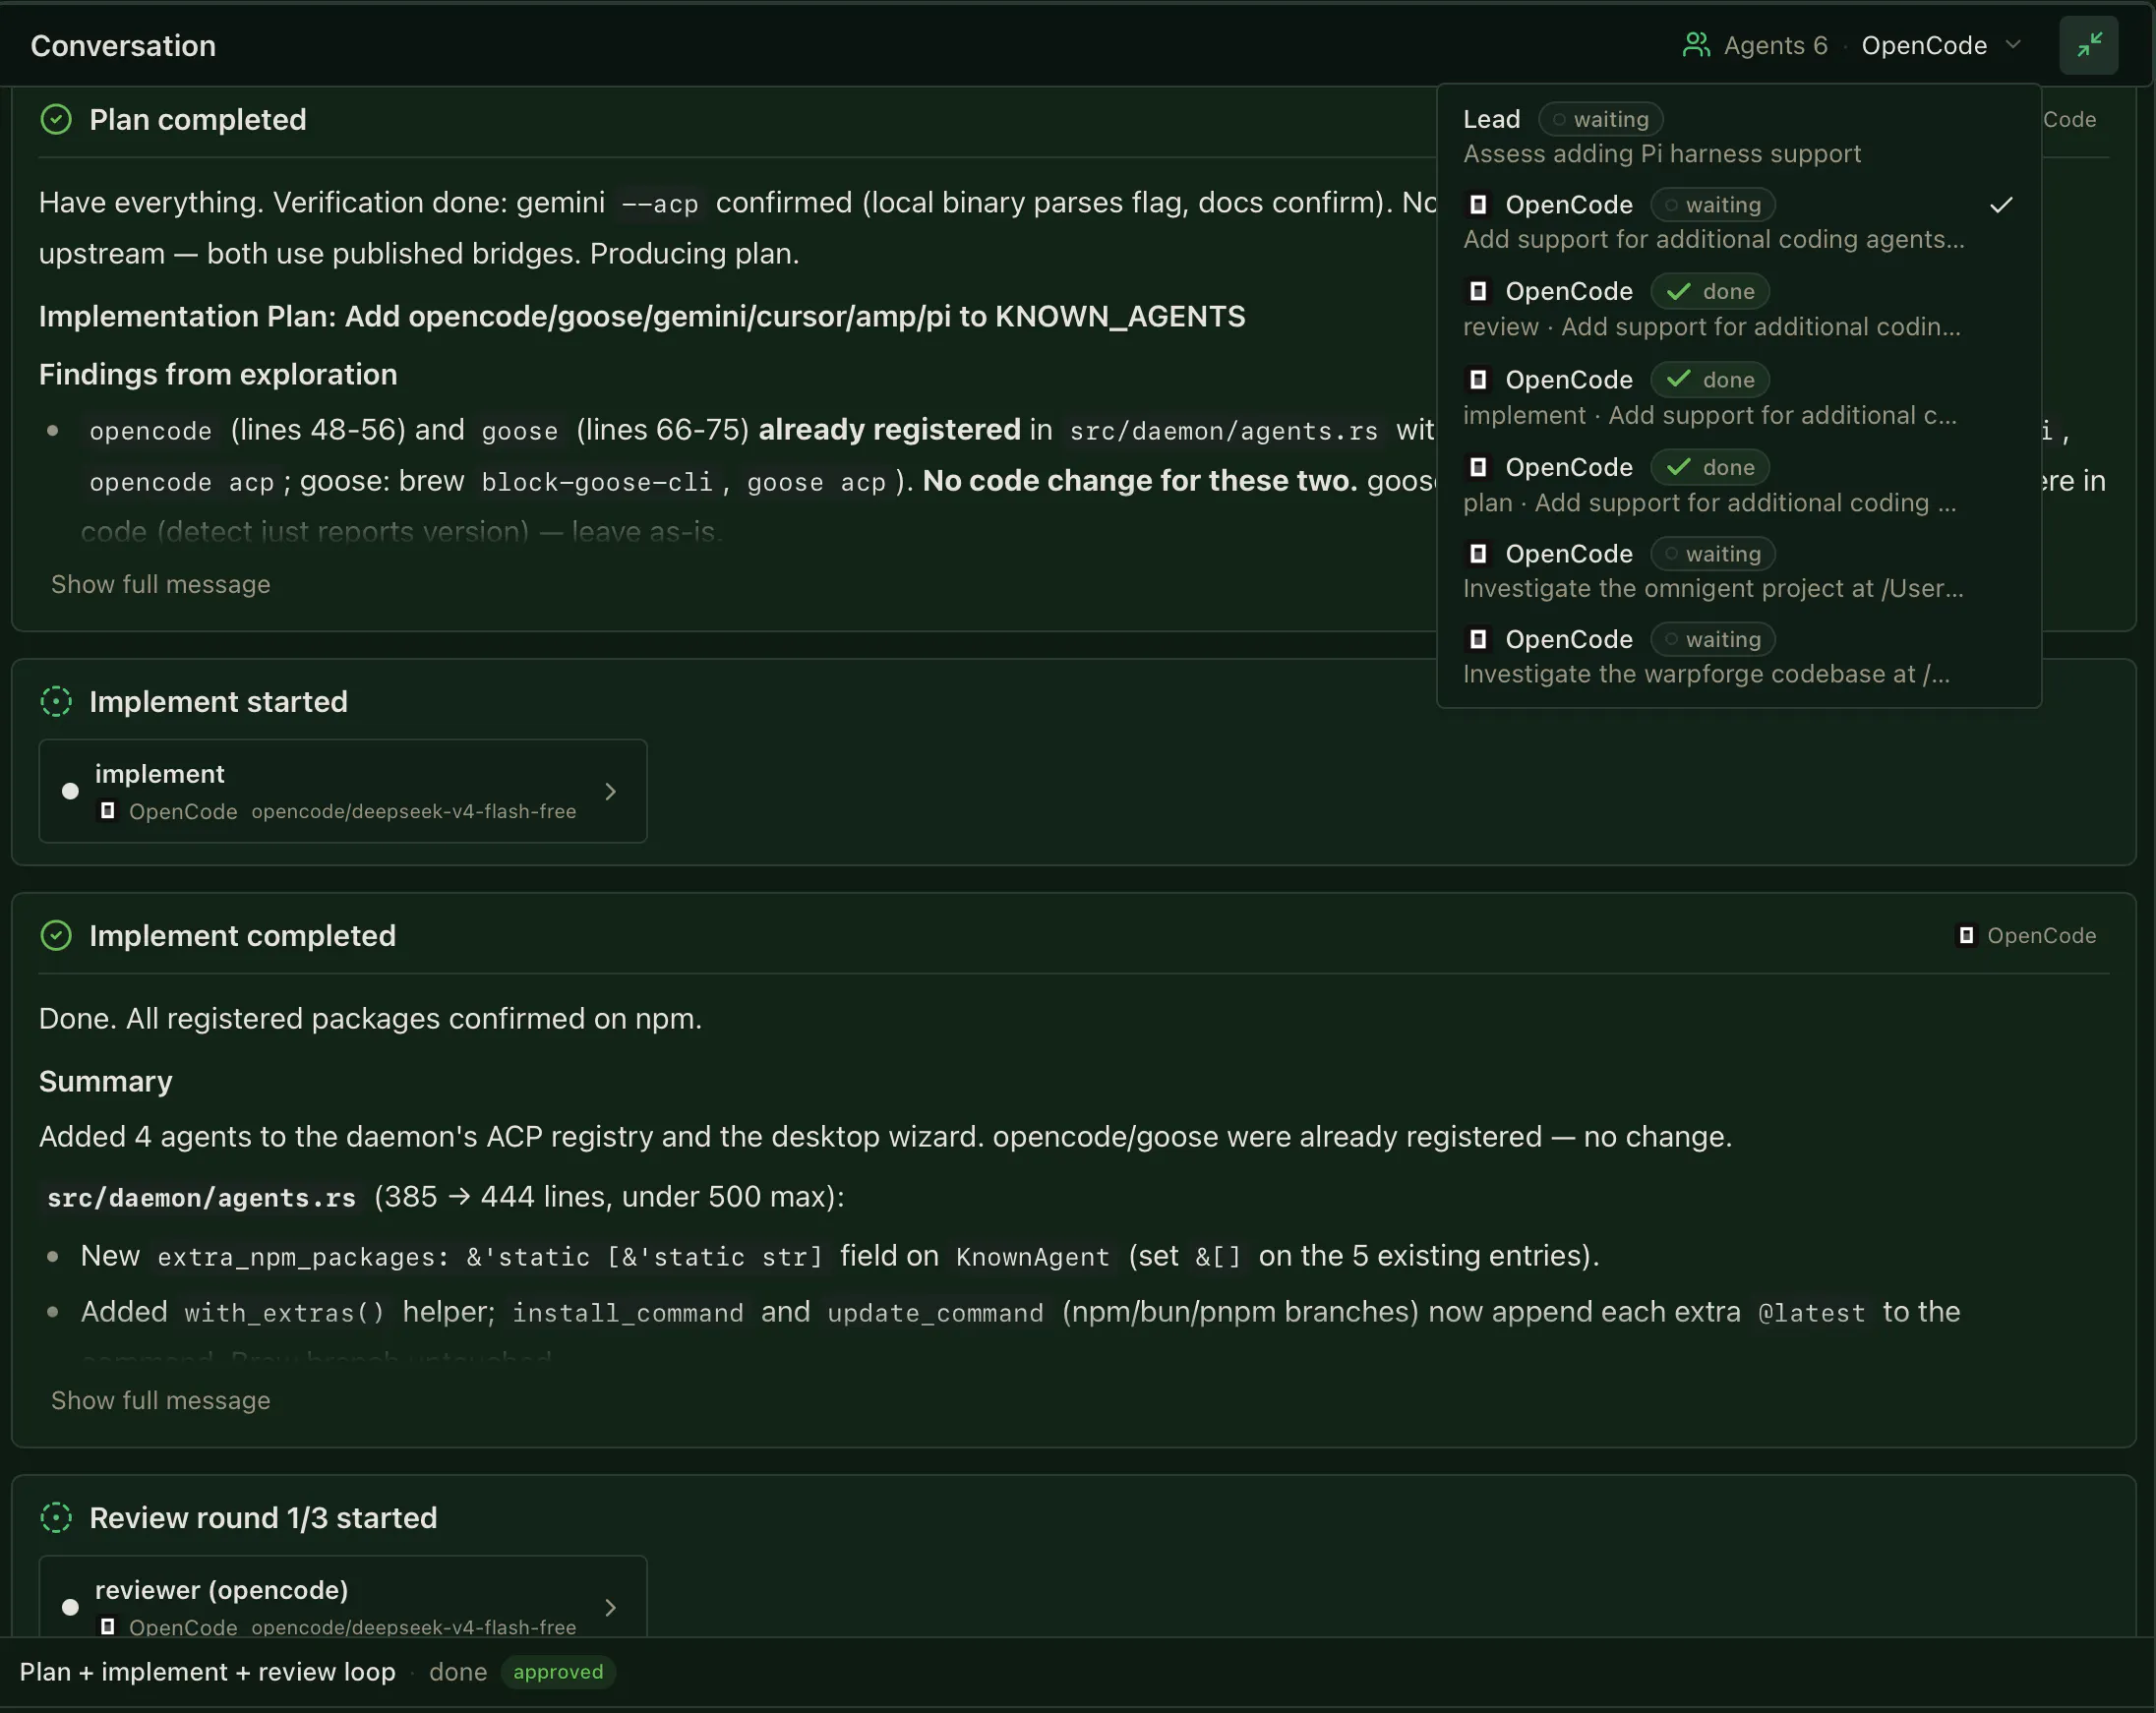Click the OpenCode logo icon on the omnigent agent row

pos(1477,554)
